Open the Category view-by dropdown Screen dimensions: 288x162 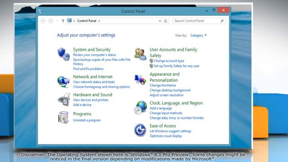pyautogui.click(x=198, y=35)
